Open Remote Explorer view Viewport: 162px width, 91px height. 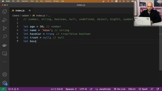point(5,54)
